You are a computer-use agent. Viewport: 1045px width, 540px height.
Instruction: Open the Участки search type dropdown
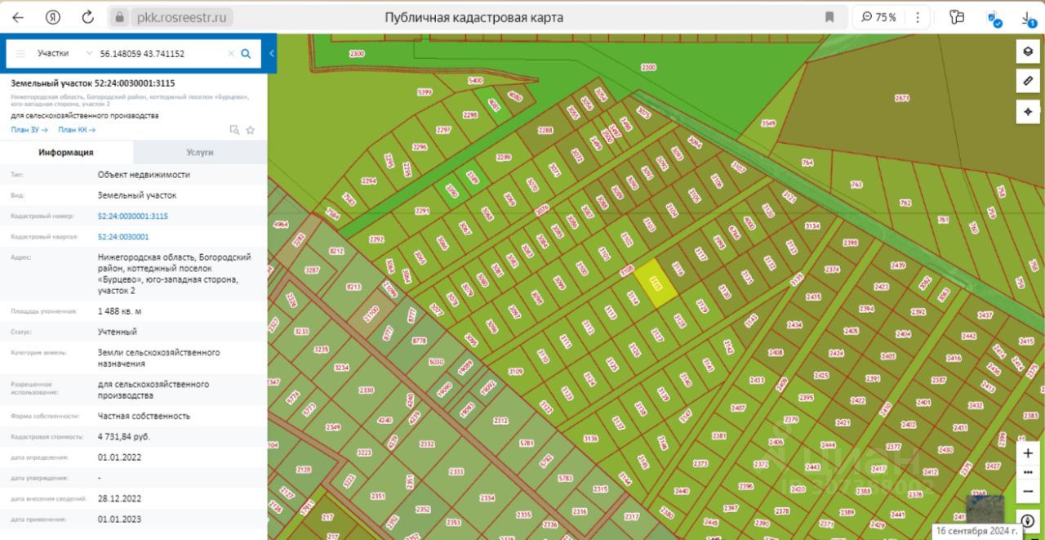coord(64,53)
